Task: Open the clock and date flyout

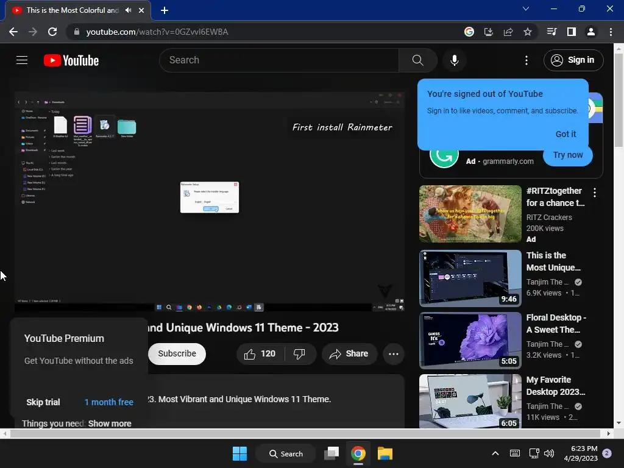Action: [580, 453]
